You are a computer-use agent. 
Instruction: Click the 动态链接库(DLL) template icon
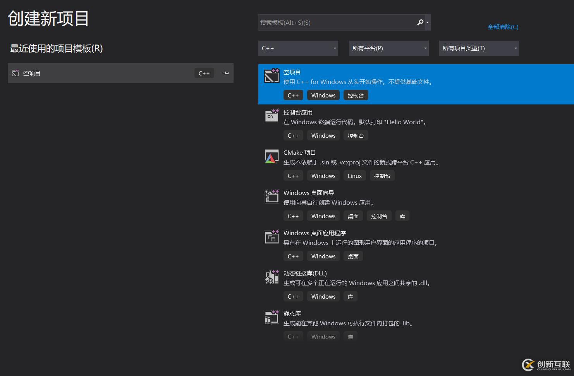(272, 277)
